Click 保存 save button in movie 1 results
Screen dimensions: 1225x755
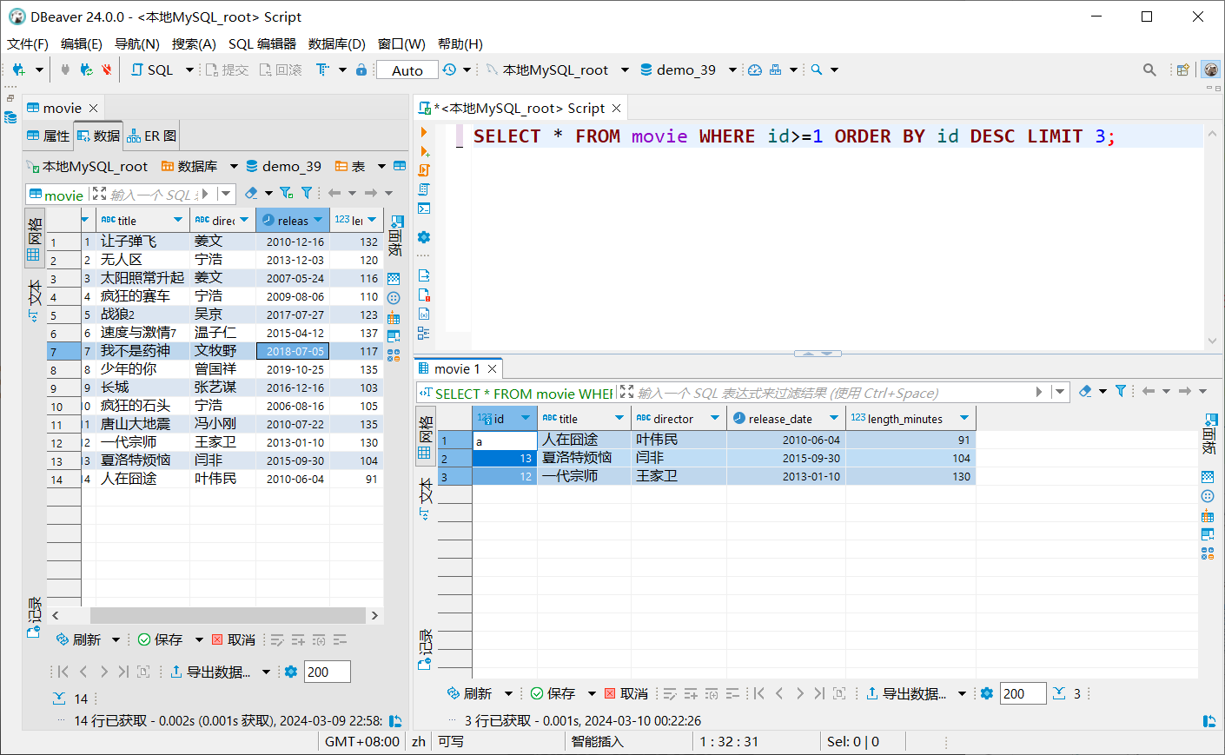tap(553, 693)
